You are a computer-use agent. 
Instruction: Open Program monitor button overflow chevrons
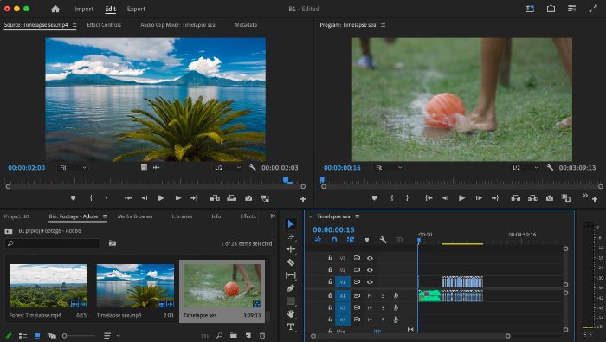pos(585,196)
